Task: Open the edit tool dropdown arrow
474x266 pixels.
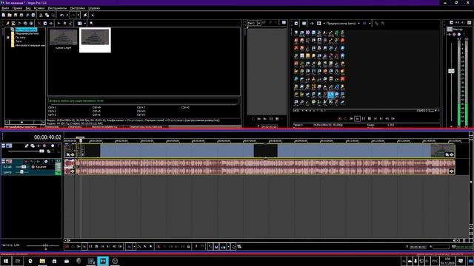Action: [x=134, y=247]
